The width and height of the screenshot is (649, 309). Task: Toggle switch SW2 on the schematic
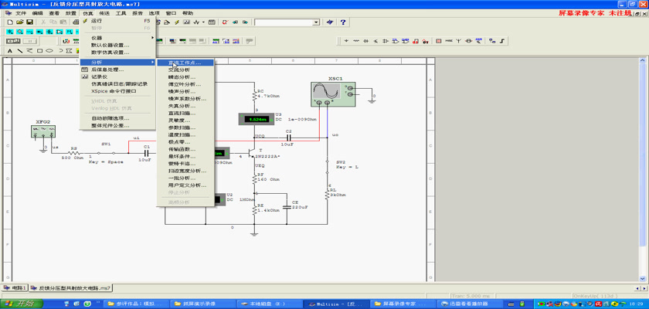coord(327,167)
